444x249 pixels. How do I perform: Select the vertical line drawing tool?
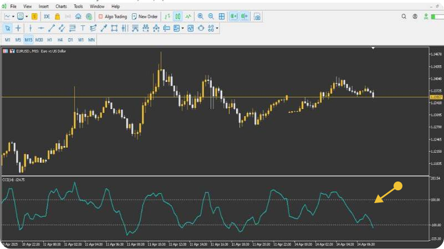(x=30, y=28)
